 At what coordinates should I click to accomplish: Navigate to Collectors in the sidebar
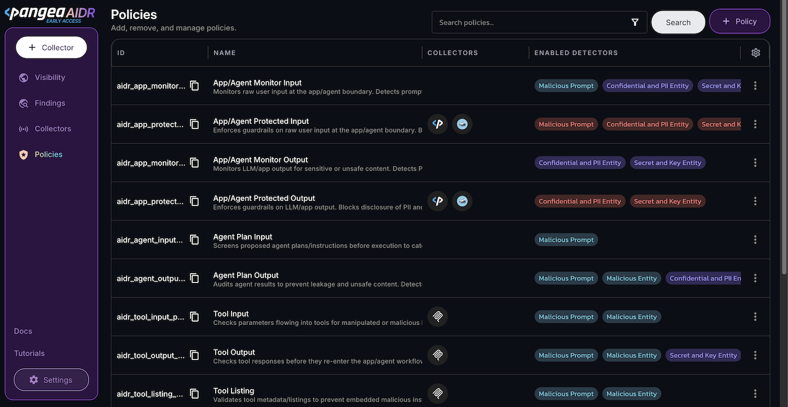tap(53, 129)
